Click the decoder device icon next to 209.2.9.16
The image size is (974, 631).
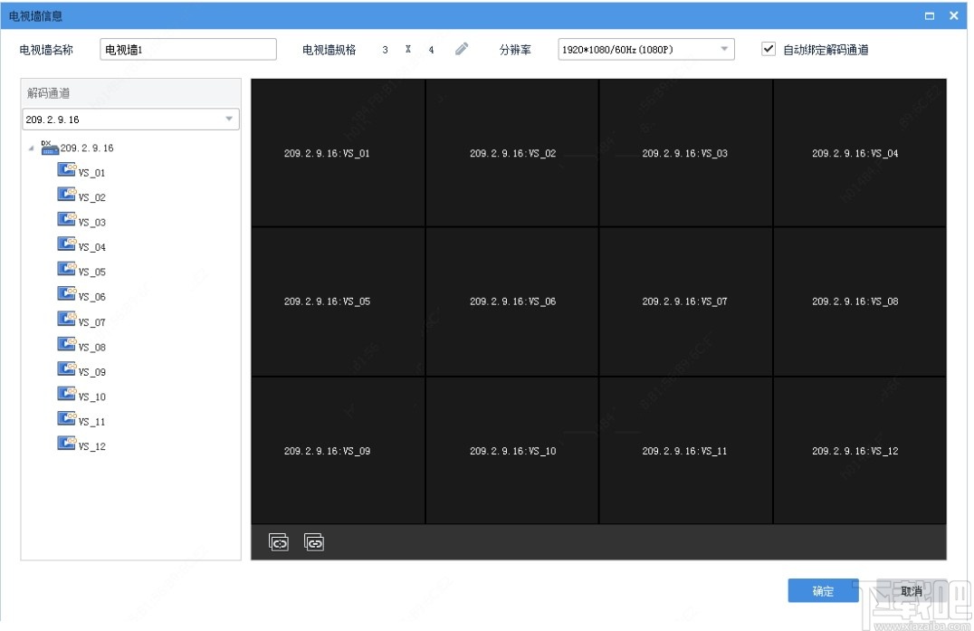point(50,148)
